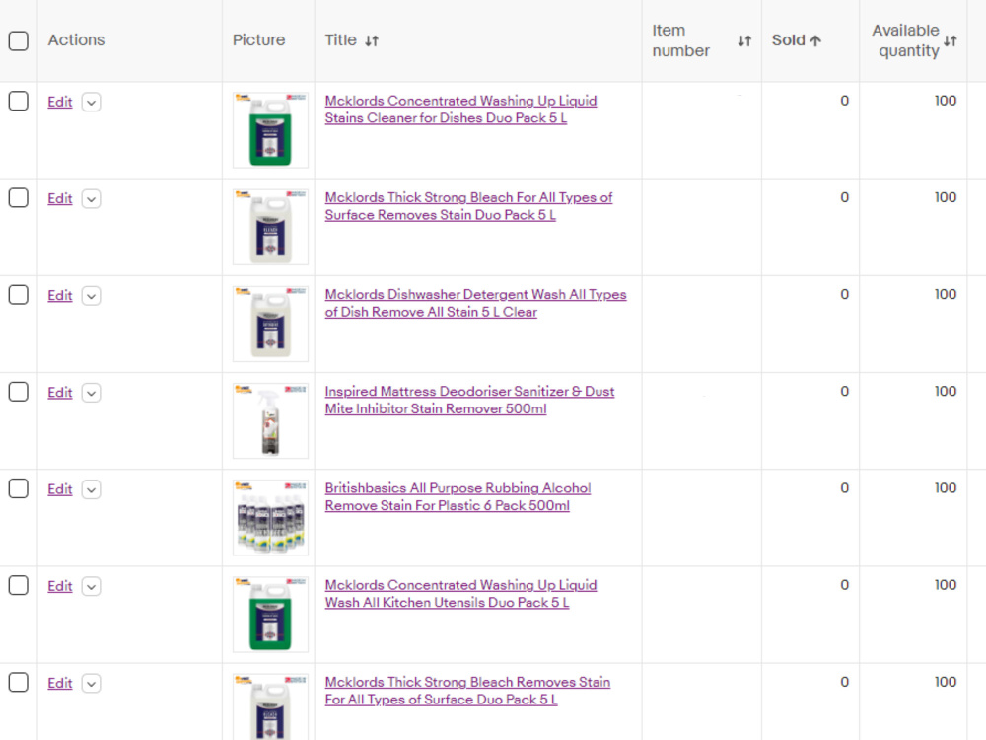Click the Actions column header

(x=76, y=40)
